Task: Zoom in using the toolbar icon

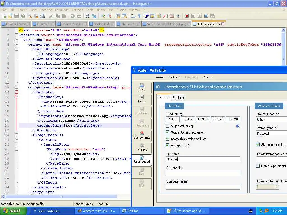Action: tap(103, 16)
